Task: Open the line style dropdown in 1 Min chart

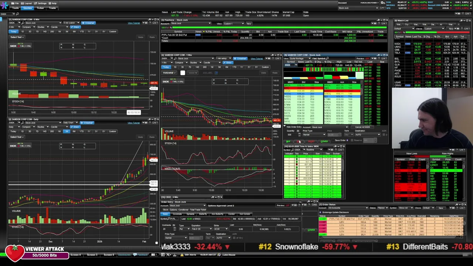Action: [x=193, y=73]
